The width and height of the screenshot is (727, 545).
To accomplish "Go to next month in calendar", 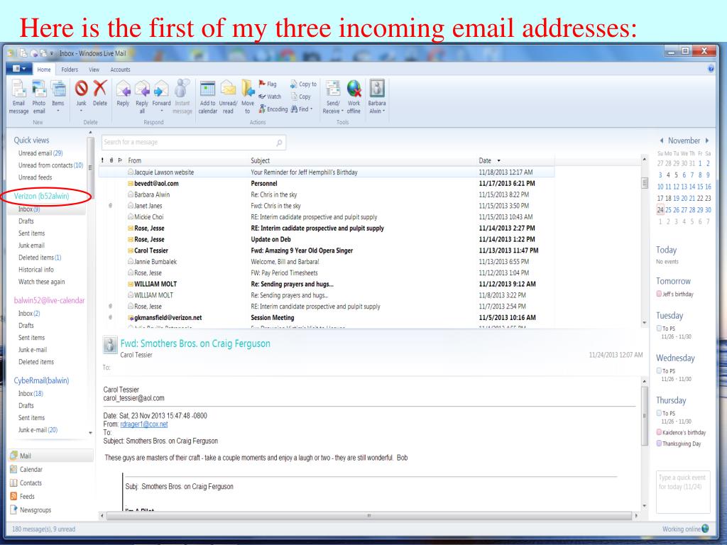I will point(707,141).
